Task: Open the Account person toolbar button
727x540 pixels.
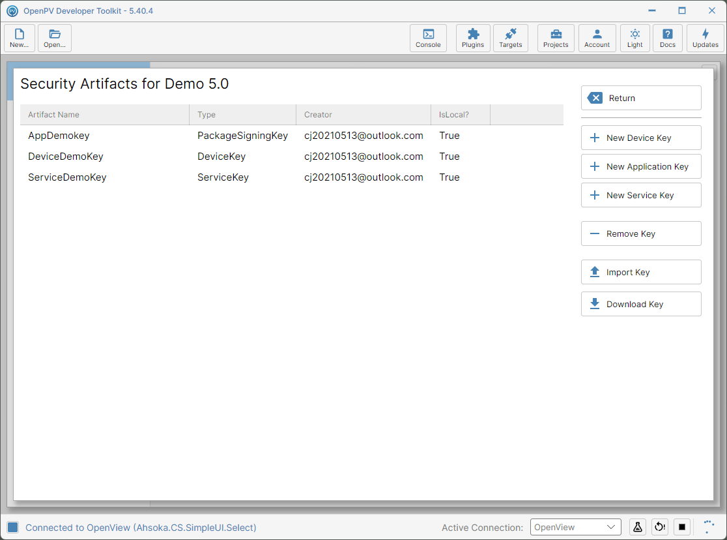Action: (x=597, y=38)
